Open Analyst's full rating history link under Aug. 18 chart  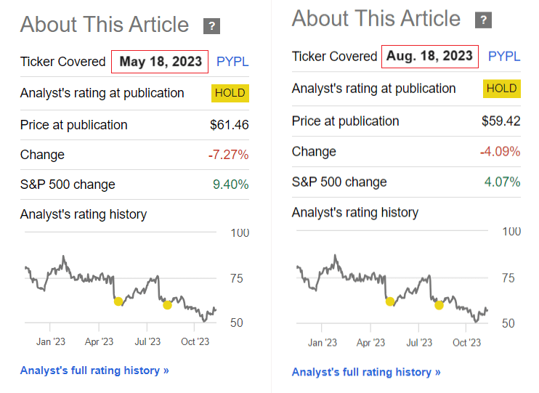(x=366, y=372)
